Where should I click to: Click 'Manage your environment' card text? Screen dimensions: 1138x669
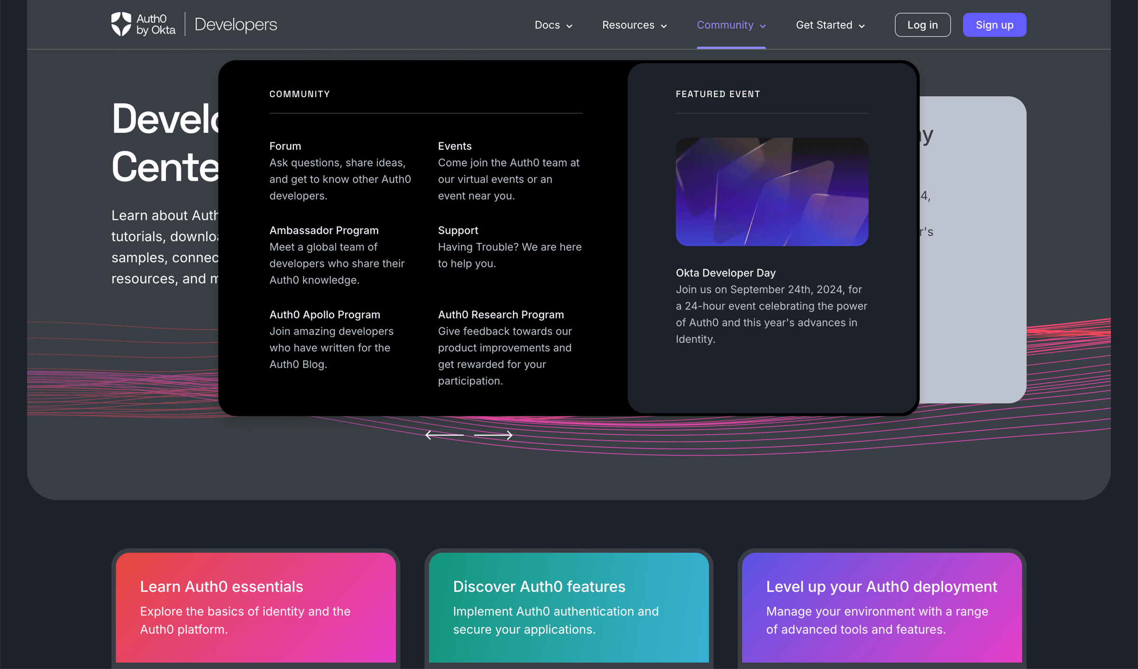coord(877,620)
